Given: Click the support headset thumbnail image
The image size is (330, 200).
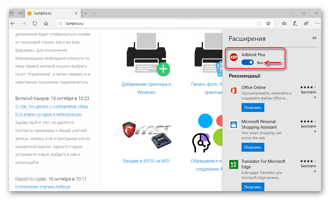Looking at the screenshot, I should click(207, 133).
